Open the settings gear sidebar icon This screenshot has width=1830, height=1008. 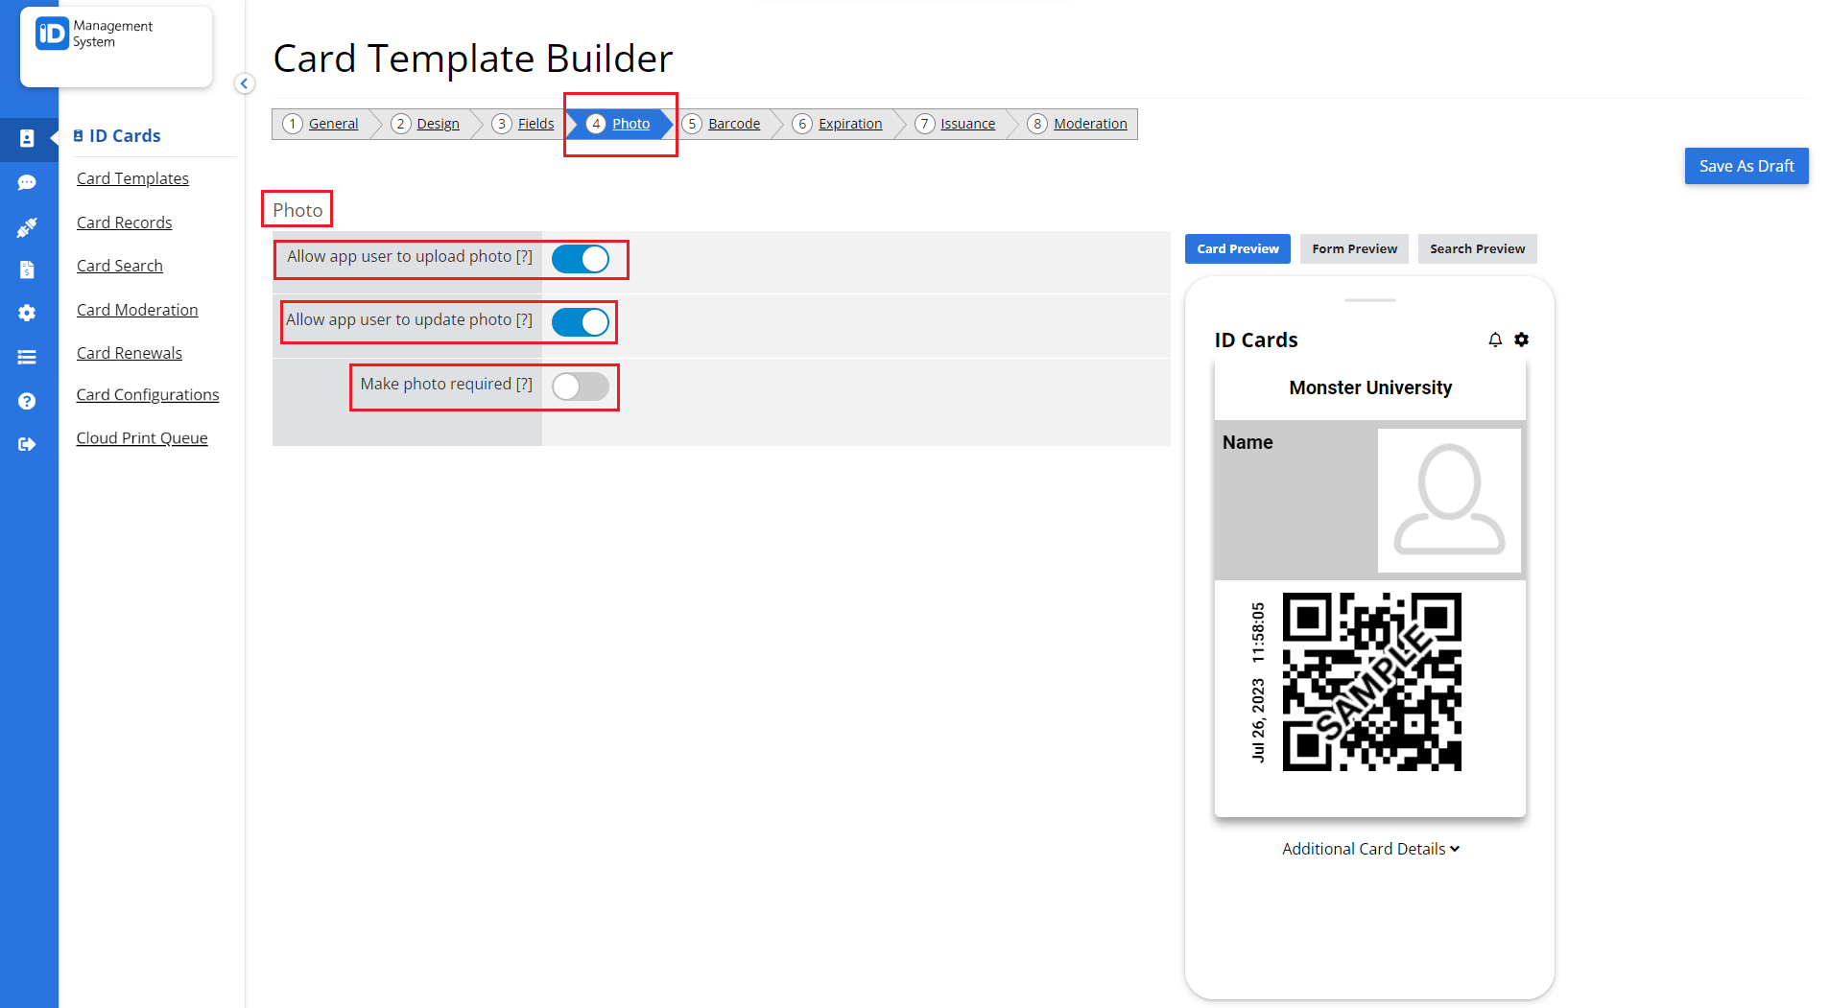point(27,313)
